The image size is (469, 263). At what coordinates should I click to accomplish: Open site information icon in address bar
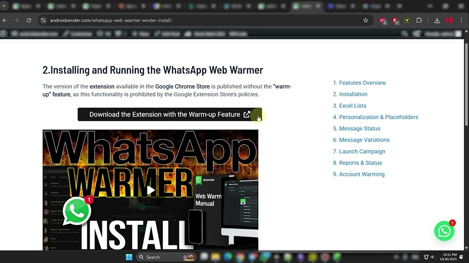43,20
